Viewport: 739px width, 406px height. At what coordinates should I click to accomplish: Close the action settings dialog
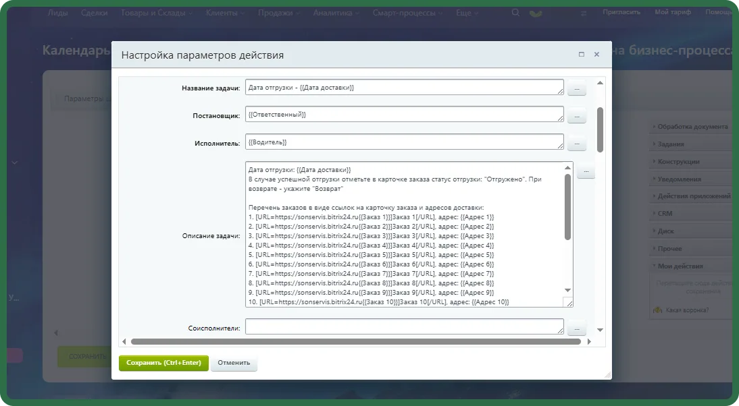tap(596, 55)
